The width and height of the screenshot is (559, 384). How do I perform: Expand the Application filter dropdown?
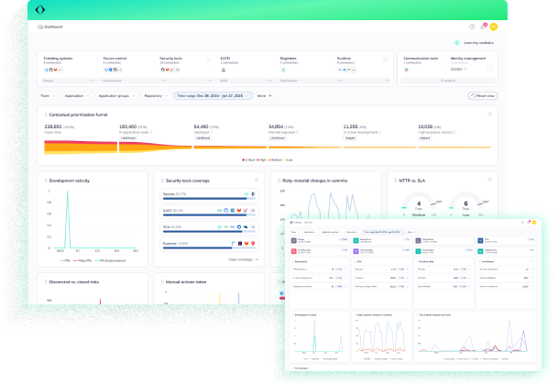(75, 95)
